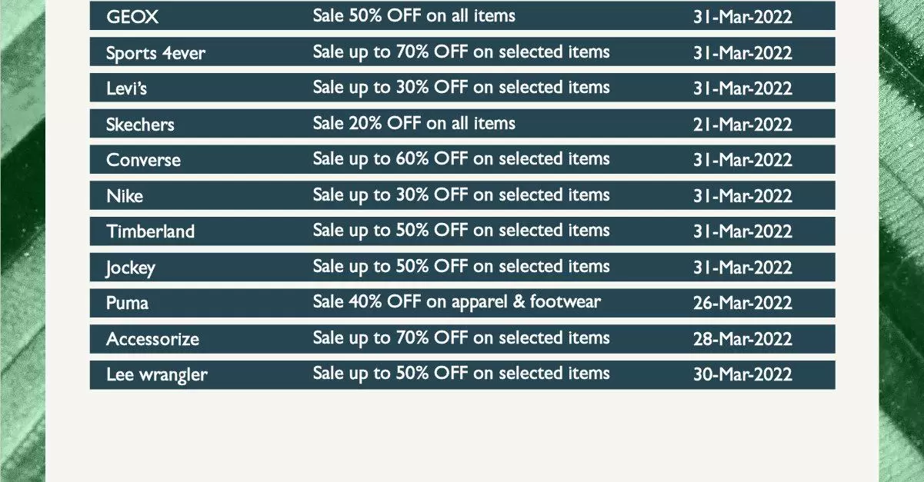The image size is (924, 482).
Task: Open the Nike sale entry
Action: tap(462, 195)
